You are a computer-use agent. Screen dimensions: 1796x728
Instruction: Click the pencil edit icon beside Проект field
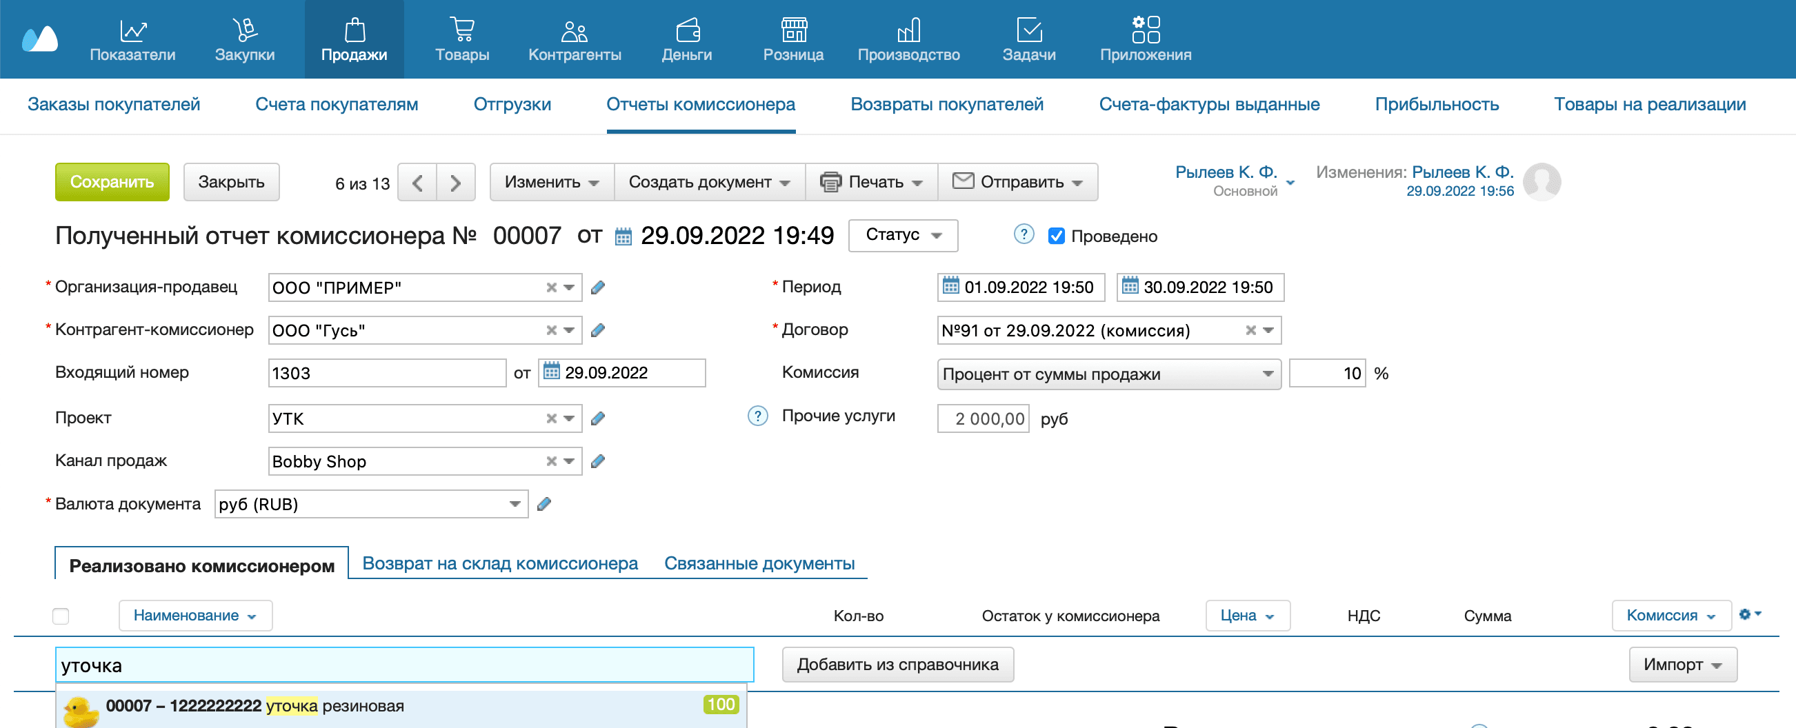coord(598,418)
